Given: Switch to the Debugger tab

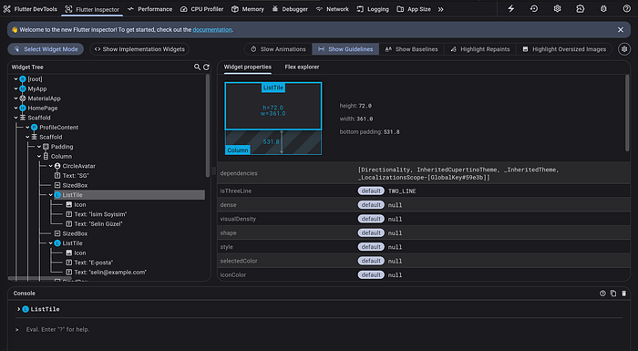Looking at the screenshot, I should (x=290, y=9).
